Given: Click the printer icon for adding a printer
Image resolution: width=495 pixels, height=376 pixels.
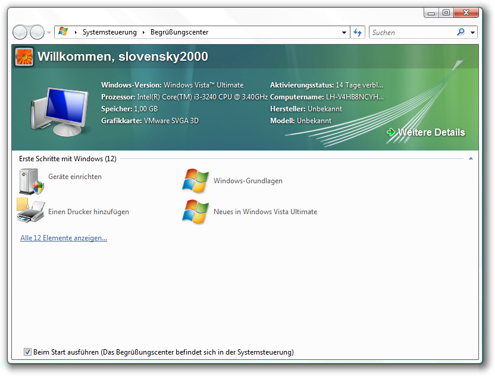Looking at the screenshot, I should 30,211.
